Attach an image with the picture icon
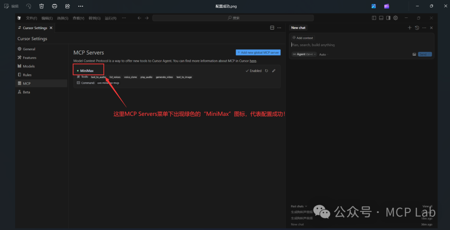The height and width of the screenshot is (230, 450). 415,54
